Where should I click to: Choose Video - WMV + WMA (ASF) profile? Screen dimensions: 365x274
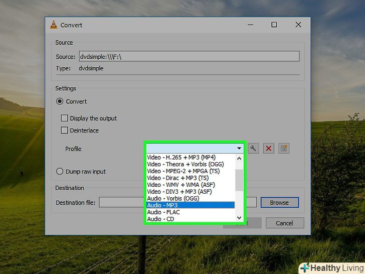coord(191,185)
